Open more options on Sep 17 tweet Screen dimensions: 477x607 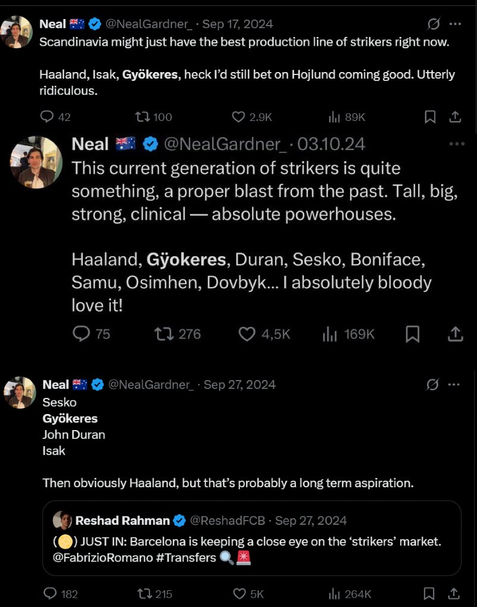click(455, 24)
